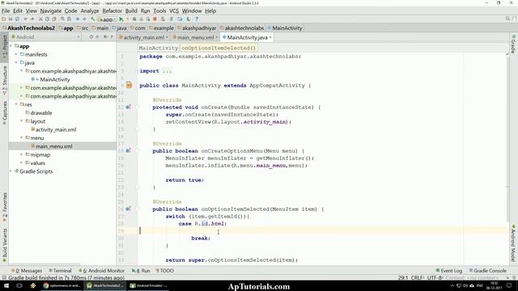Click the navigate Forward arrow icon
The width and height of the screenshot is (518, 291).
coord(84,19)
